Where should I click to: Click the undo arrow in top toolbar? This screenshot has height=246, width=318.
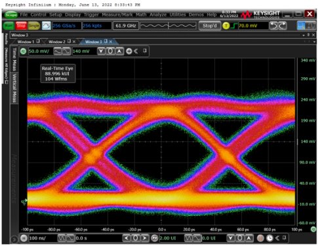273,26
